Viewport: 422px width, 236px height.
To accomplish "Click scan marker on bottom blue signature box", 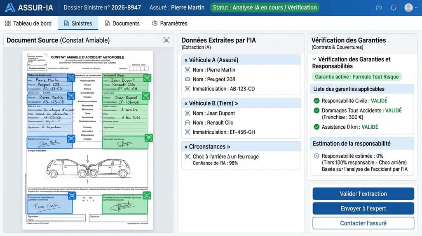I will coord(72,195).
